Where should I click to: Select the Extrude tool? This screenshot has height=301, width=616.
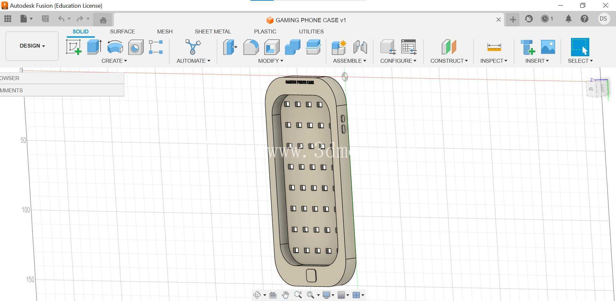(94, 47)
